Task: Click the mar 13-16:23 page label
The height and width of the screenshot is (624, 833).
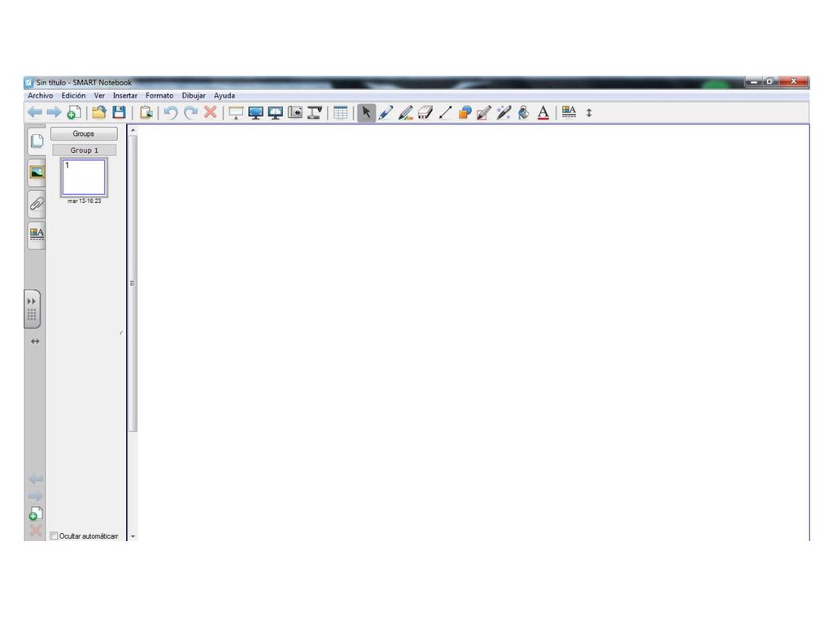Action: coord(84,201)
